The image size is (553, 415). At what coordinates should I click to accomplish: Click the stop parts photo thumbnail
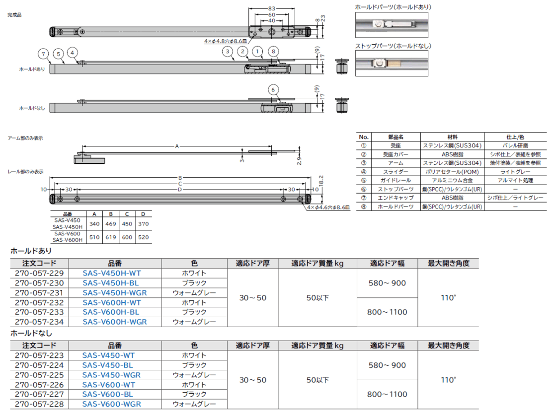392,64
